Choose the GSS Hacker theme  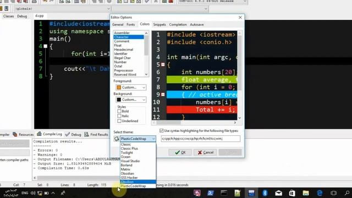pos(138,178)
